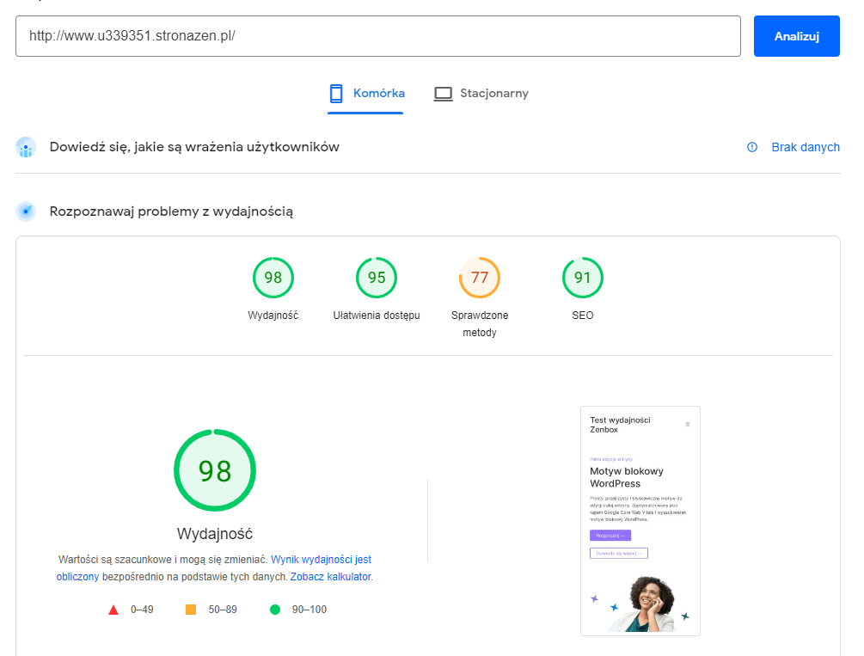Click the Brak danych link
Image resolution: width=864 pixels, height=656 pixels.
coord(806,147)
